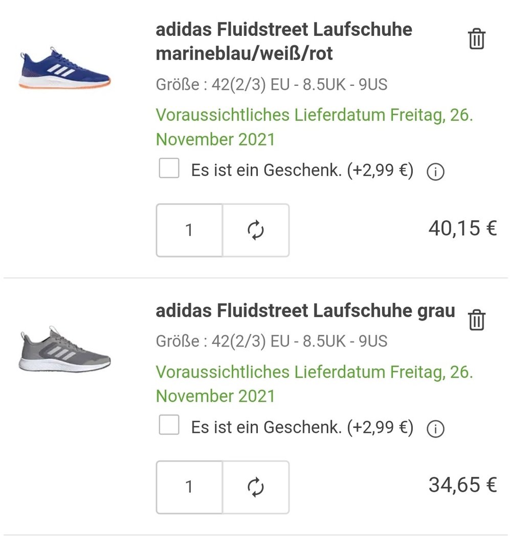Image resolution: width=510 pixels, height=552 pixels.
Task: Open the blue adidas shoe thumbnail
Action: [65, 67]
